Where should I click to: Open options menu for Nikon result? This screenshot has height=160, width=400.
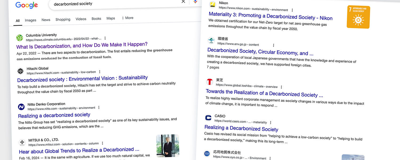(x=292, y=10)
